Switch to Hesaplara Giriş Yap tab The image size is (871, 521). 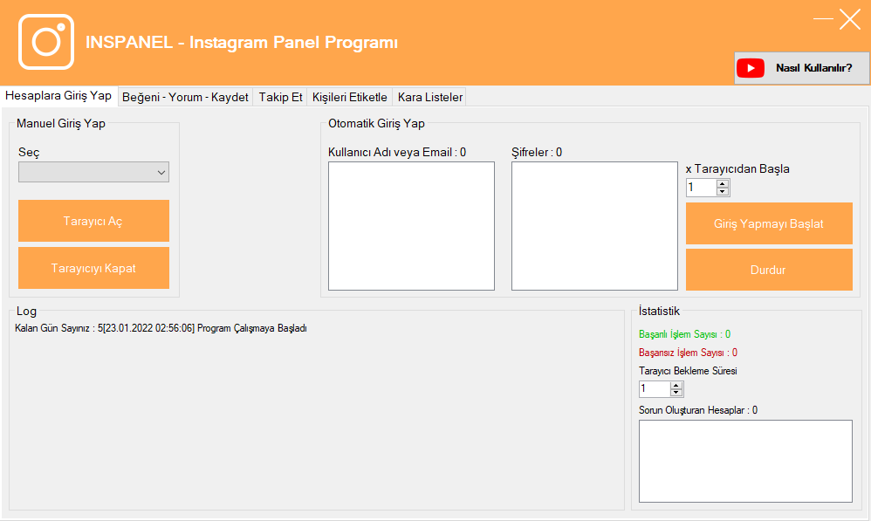[58, 95]
